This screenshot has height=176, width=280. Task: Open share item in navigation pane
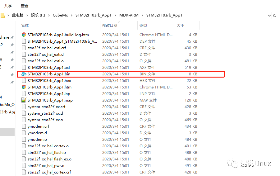coord(5,37)
